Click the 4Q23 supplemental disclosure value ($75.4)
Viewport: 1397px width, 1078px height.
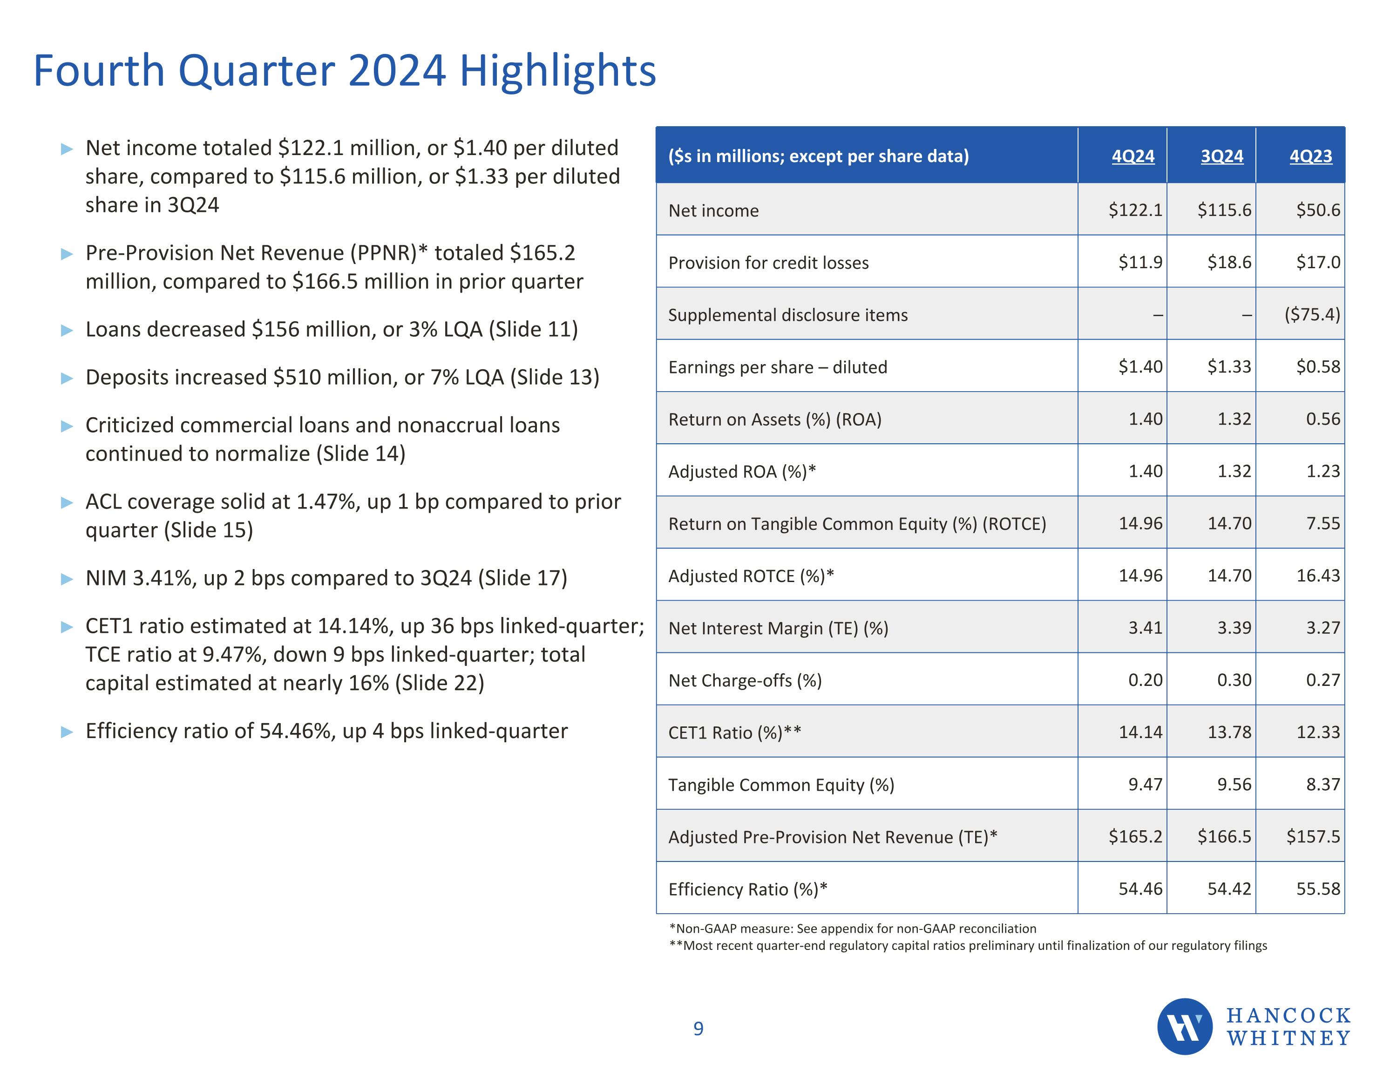click(1312, 314)
